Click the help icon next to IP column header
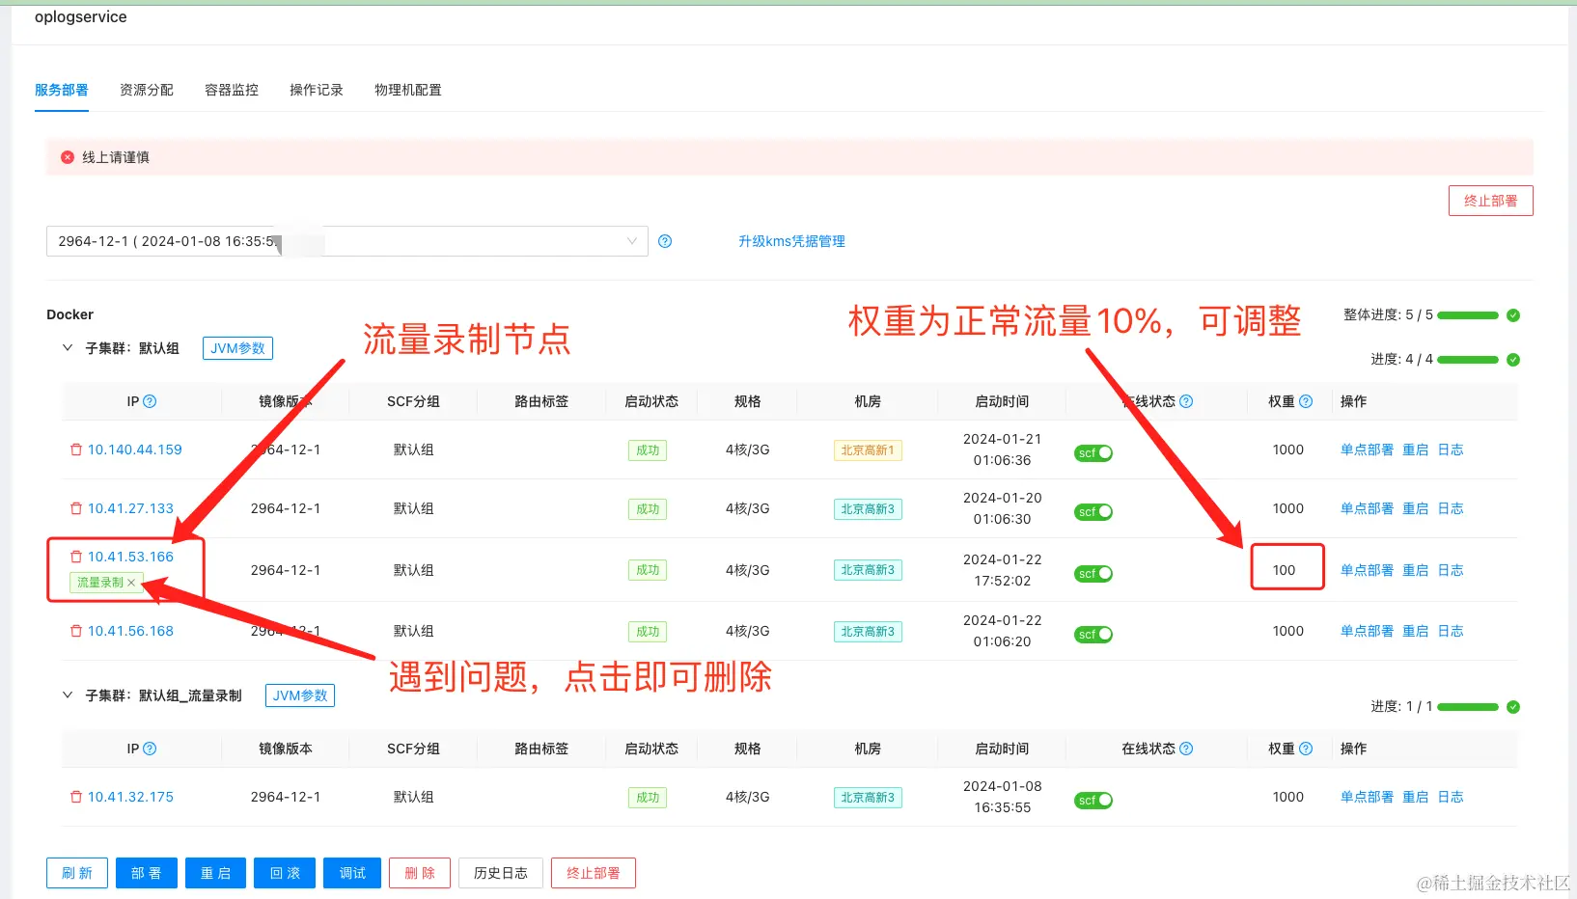 click(152, 401)
